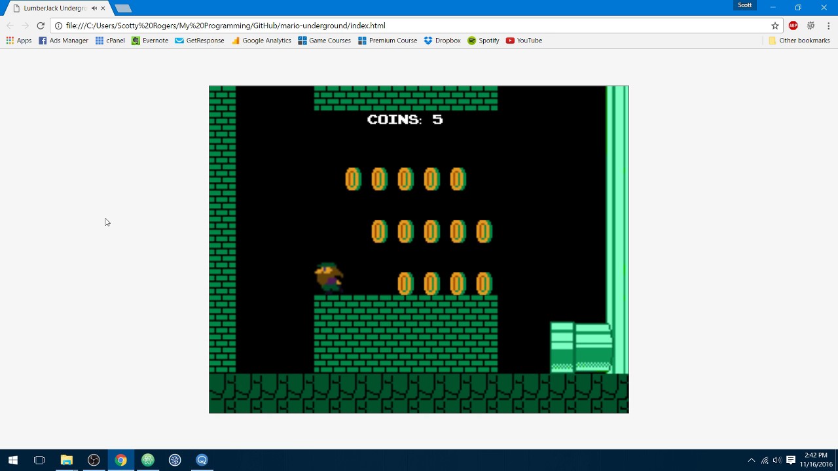
Task: Open the Google Analytics bookmark
Action: pyautogui.click(x=261, y=41)
